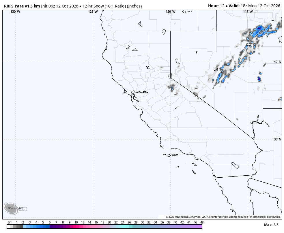Click the 30 label on the color scale
This screenshot has height=233, width=284.
pos(142,223)
